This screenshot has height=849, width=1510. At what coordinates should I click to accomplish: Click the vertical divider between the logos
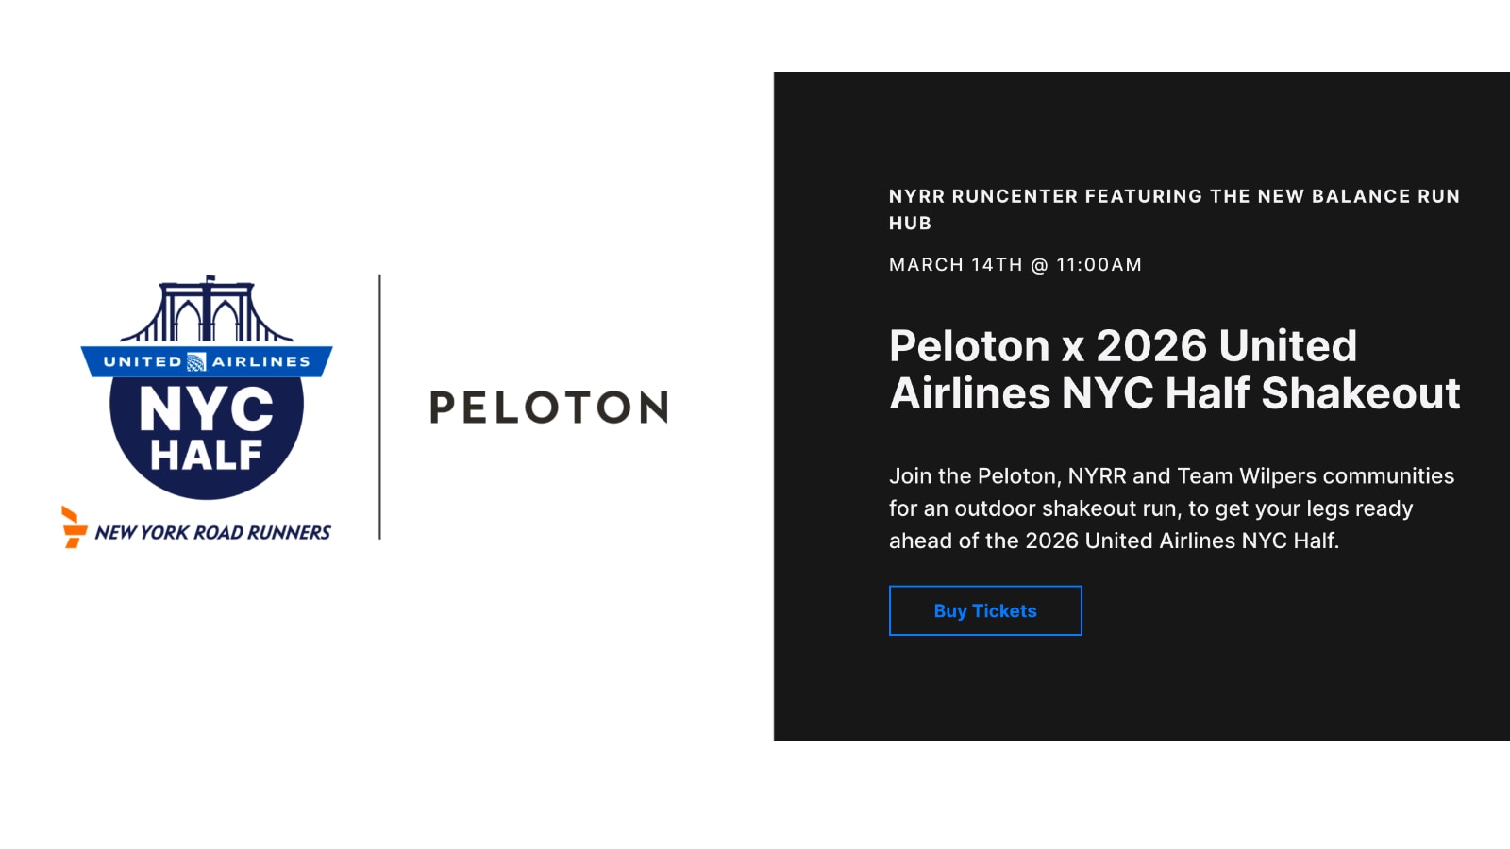coord(379,407)
